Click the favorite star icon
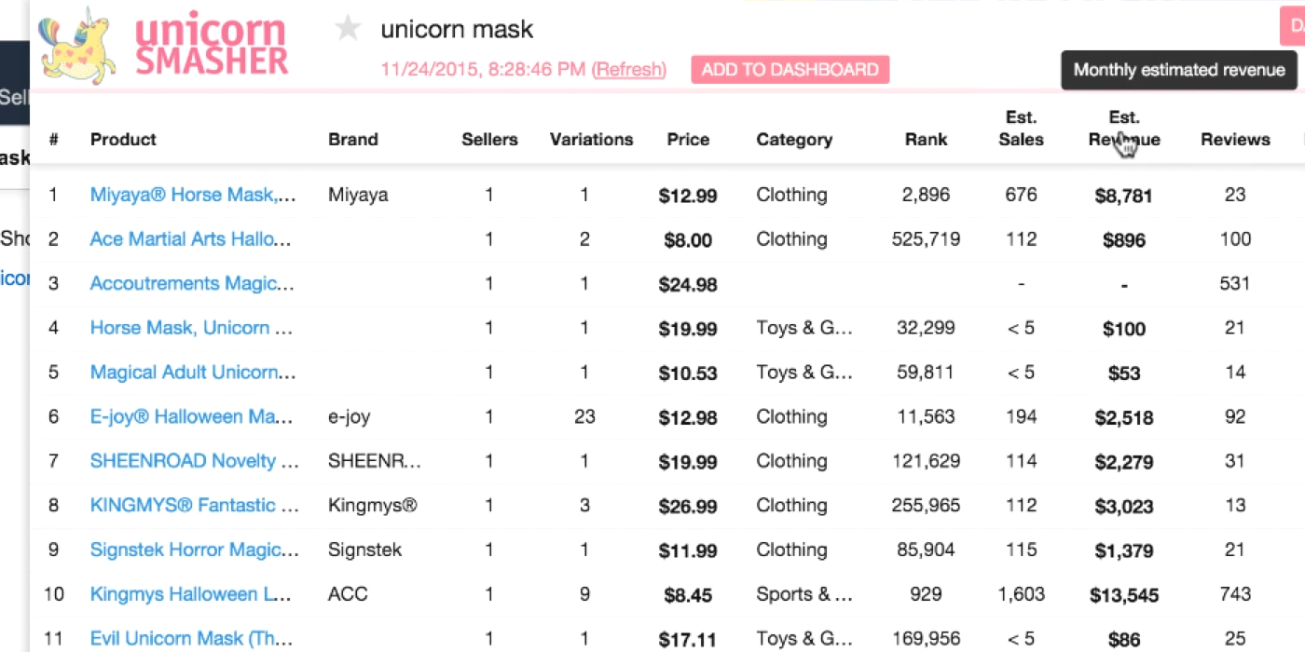Viewport: 1305px width, 652px height. tap(348, 29)
